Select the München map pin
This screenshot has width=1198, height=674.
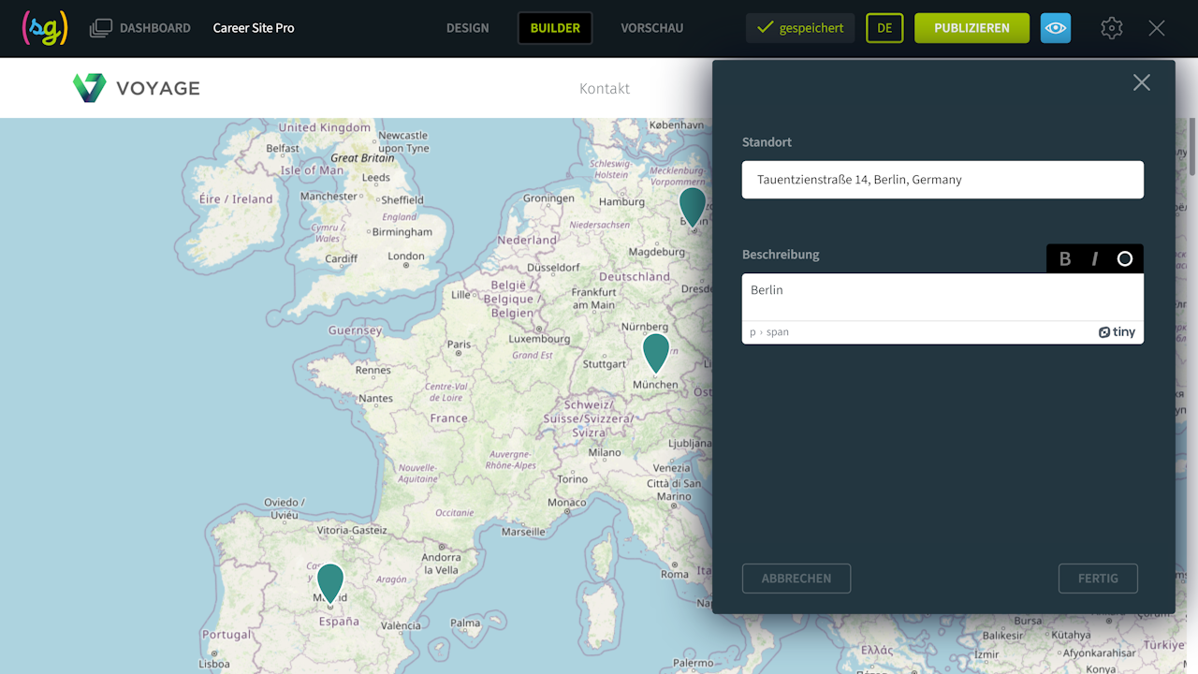pyautogui.click(x=656, y=351)
